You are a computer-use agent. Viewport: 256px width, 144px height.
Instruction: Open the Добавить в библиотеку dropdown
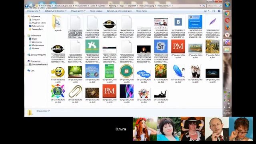pyautogui.click(x=56, y=11)
